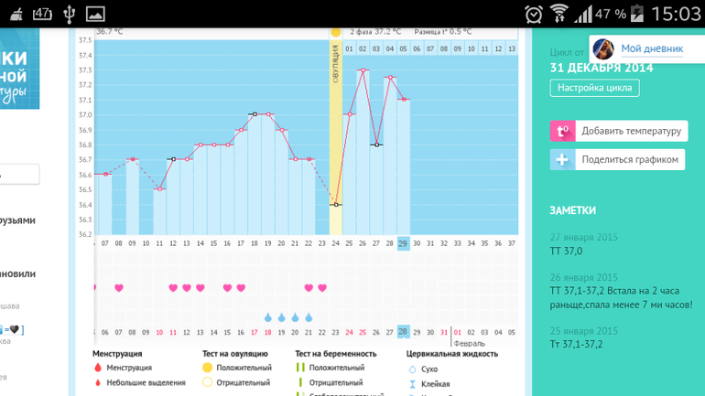This screenshot has width=705, height=396.
Task: Click the lowest 36.4 temperature point
Action: click(x=336, y=205)
